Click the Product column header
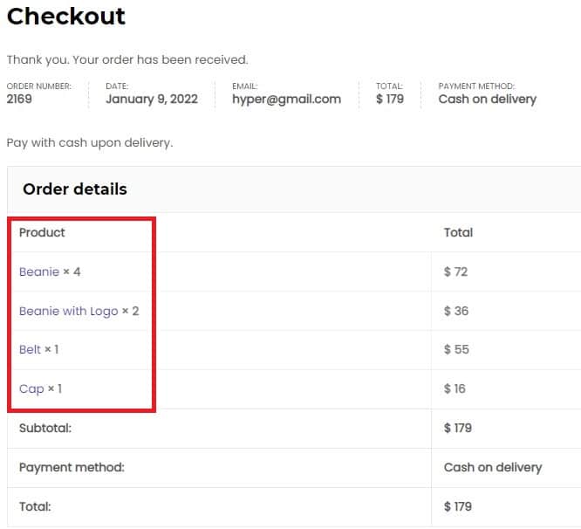Screen dimensions: 581x529 coord(42,232)
